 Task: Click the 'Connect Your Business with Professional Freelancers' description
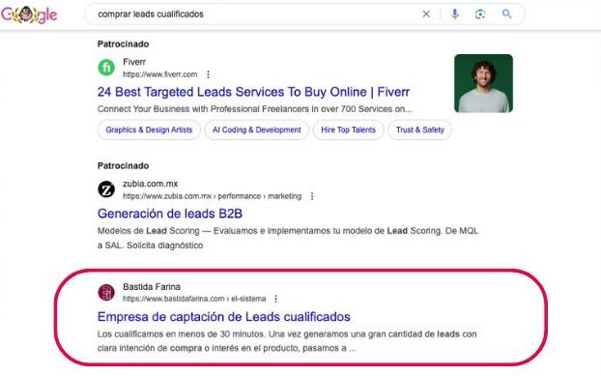coord(254,109)
